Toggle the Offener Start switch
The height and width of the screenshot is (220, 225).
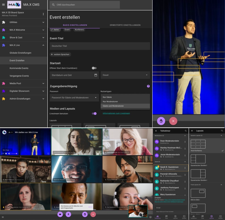94,68
